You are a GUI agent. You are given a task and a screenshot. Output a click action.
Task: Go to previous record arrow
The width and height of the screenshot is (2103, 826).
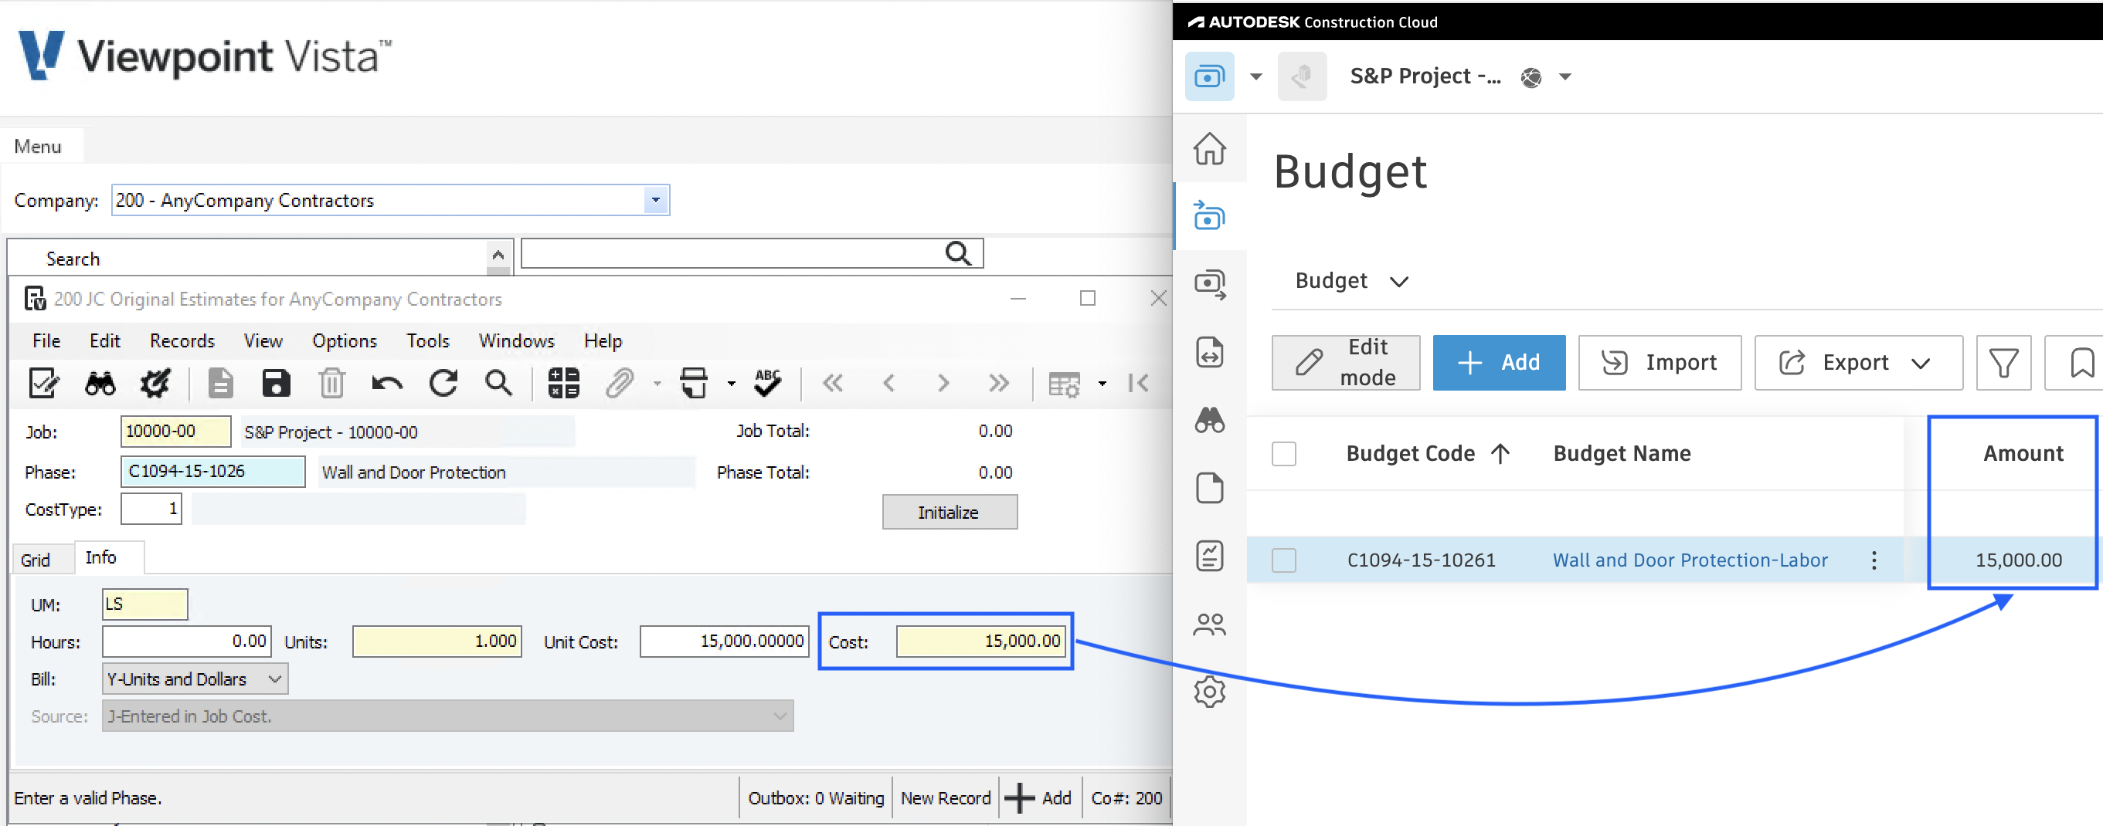point(889,382)
